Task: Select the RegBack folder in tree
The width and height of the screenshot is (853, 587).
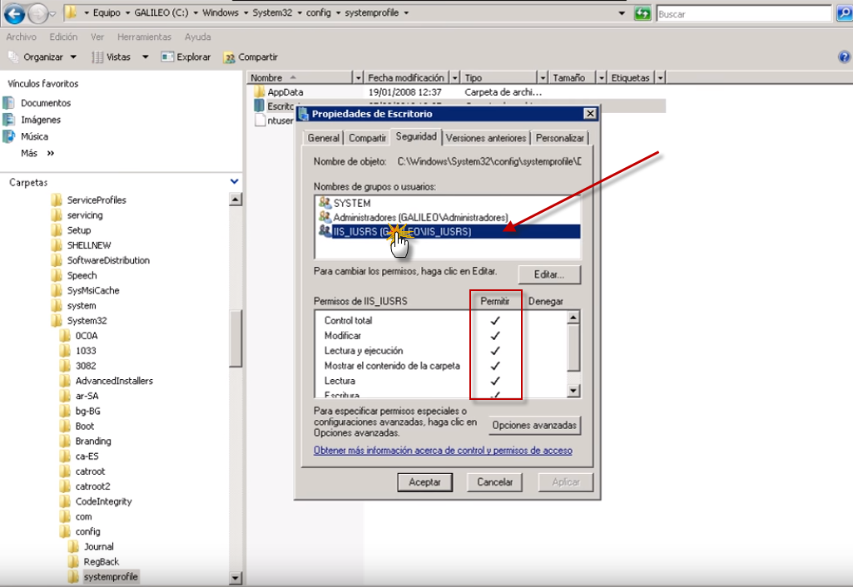Action: click(x=101, y=562)
